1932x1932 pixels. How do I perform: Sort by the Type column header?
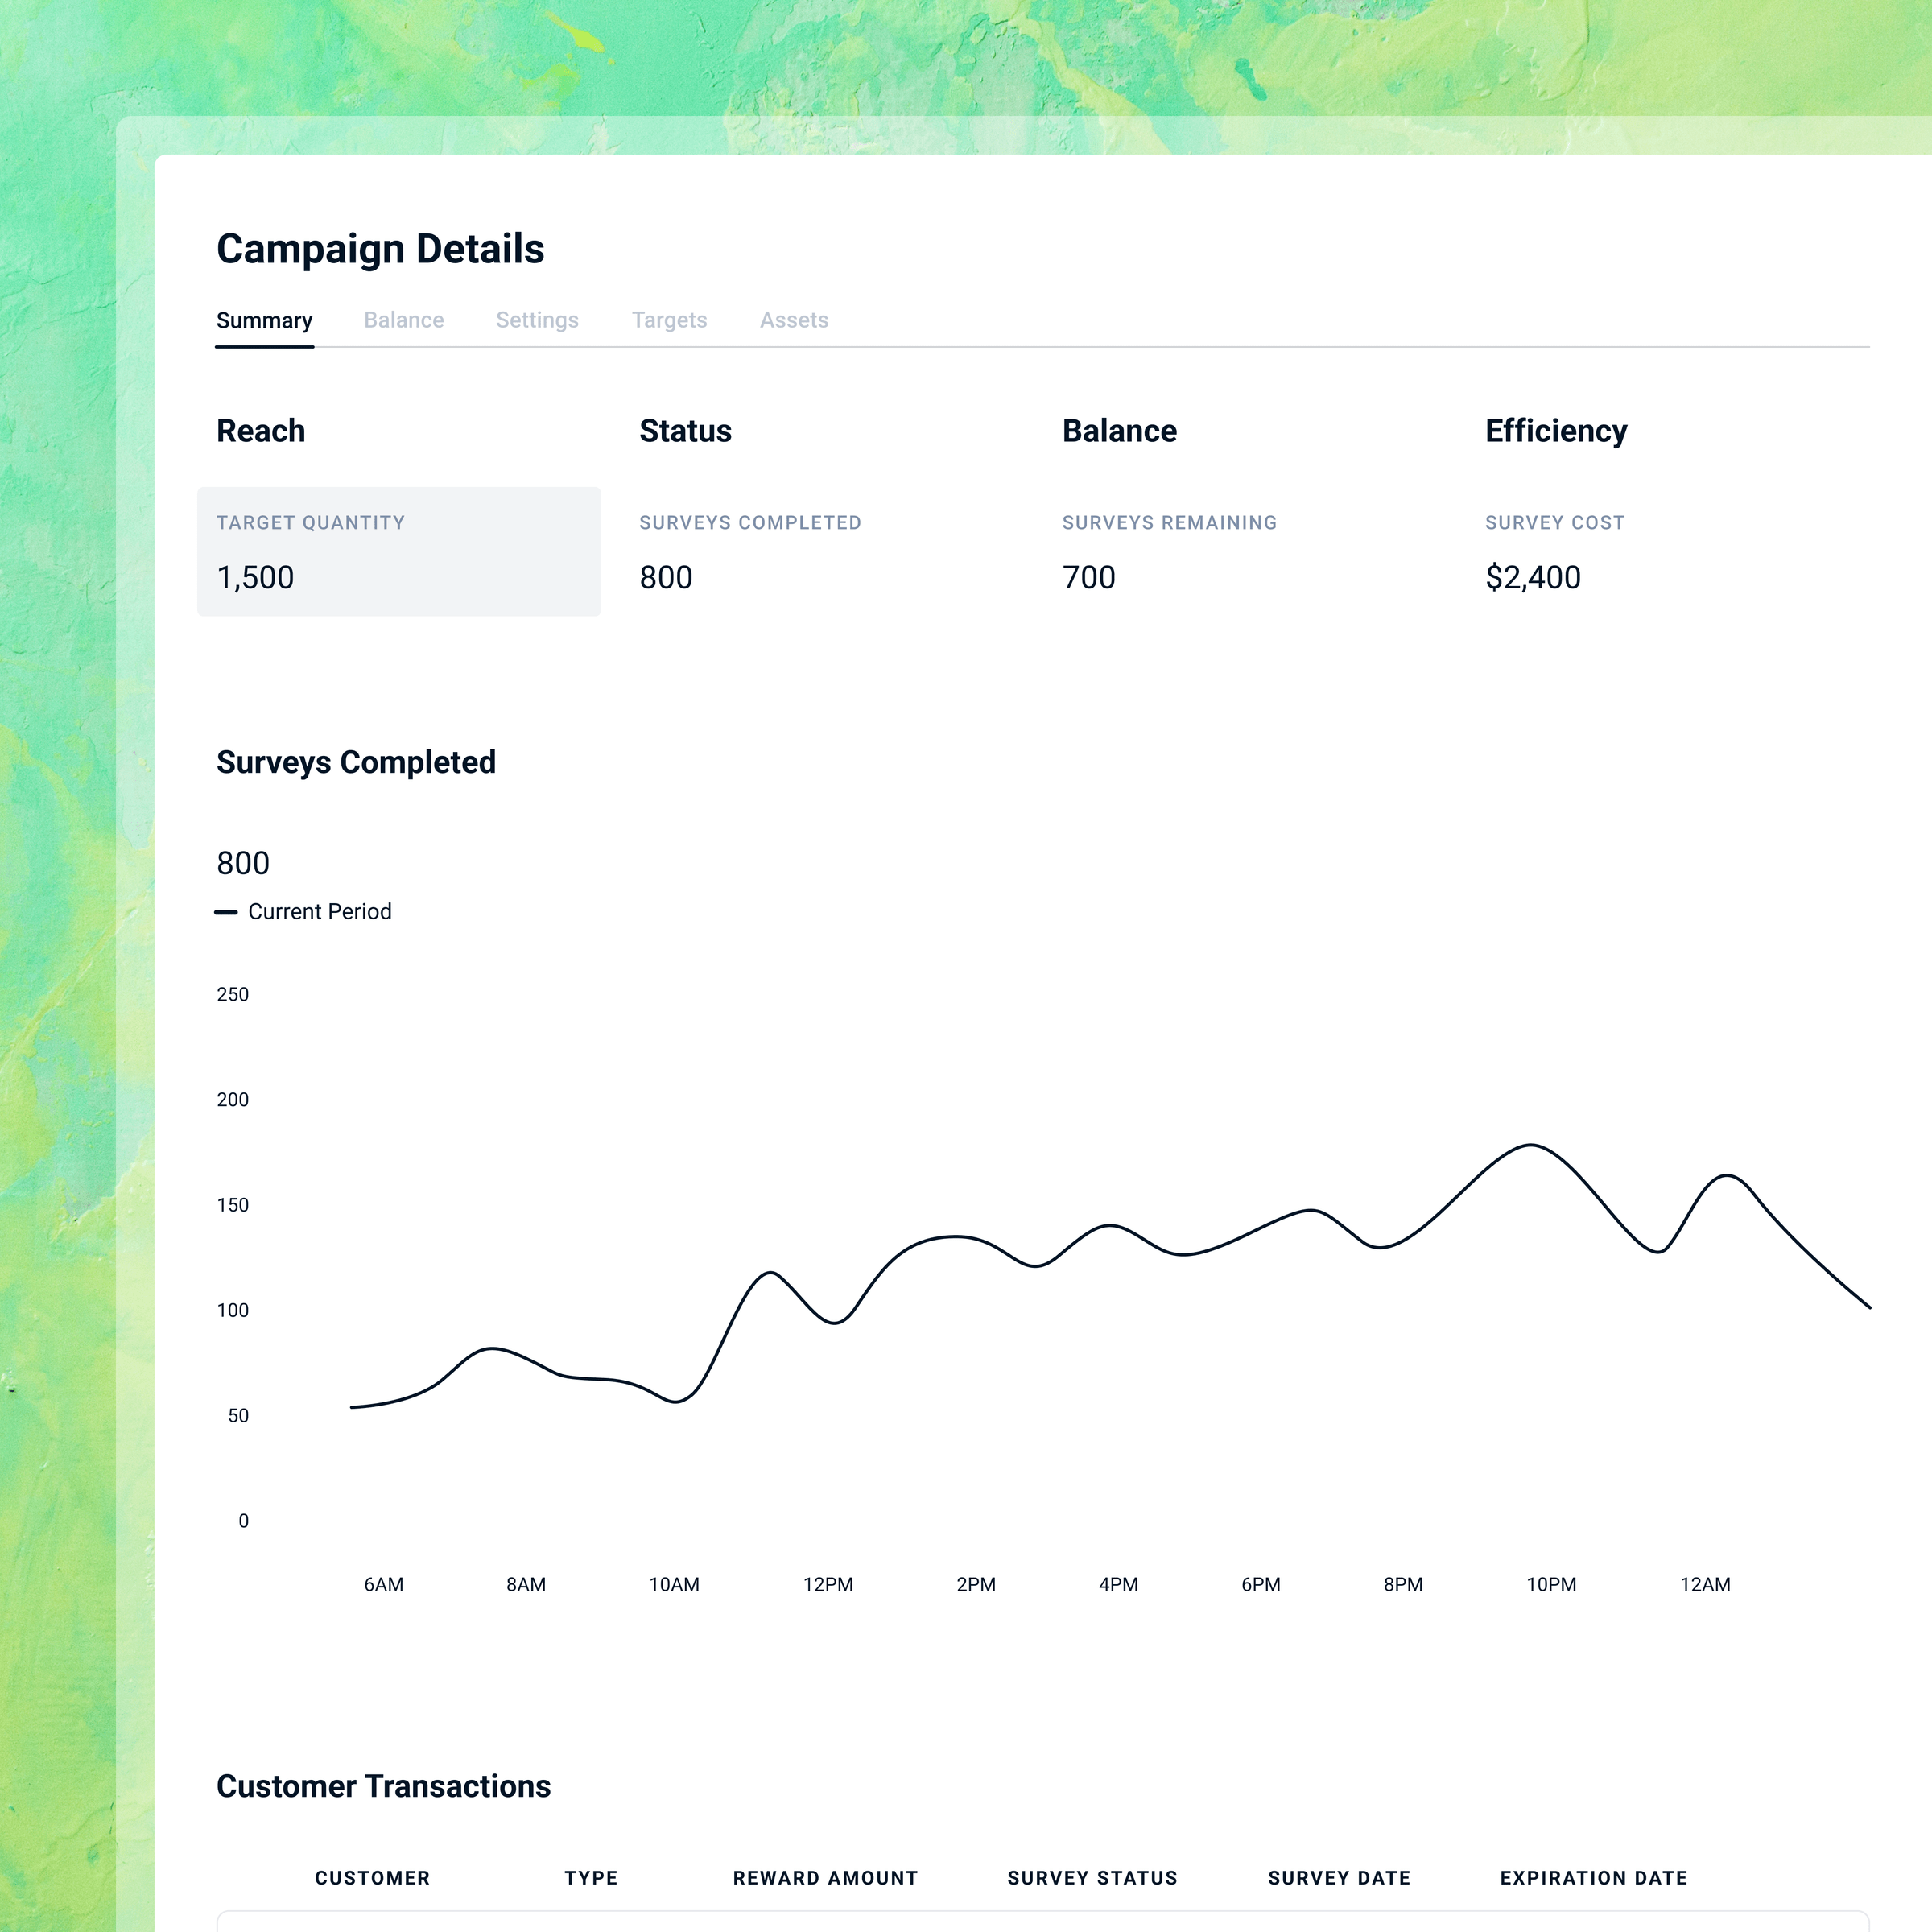point(591,1878)
